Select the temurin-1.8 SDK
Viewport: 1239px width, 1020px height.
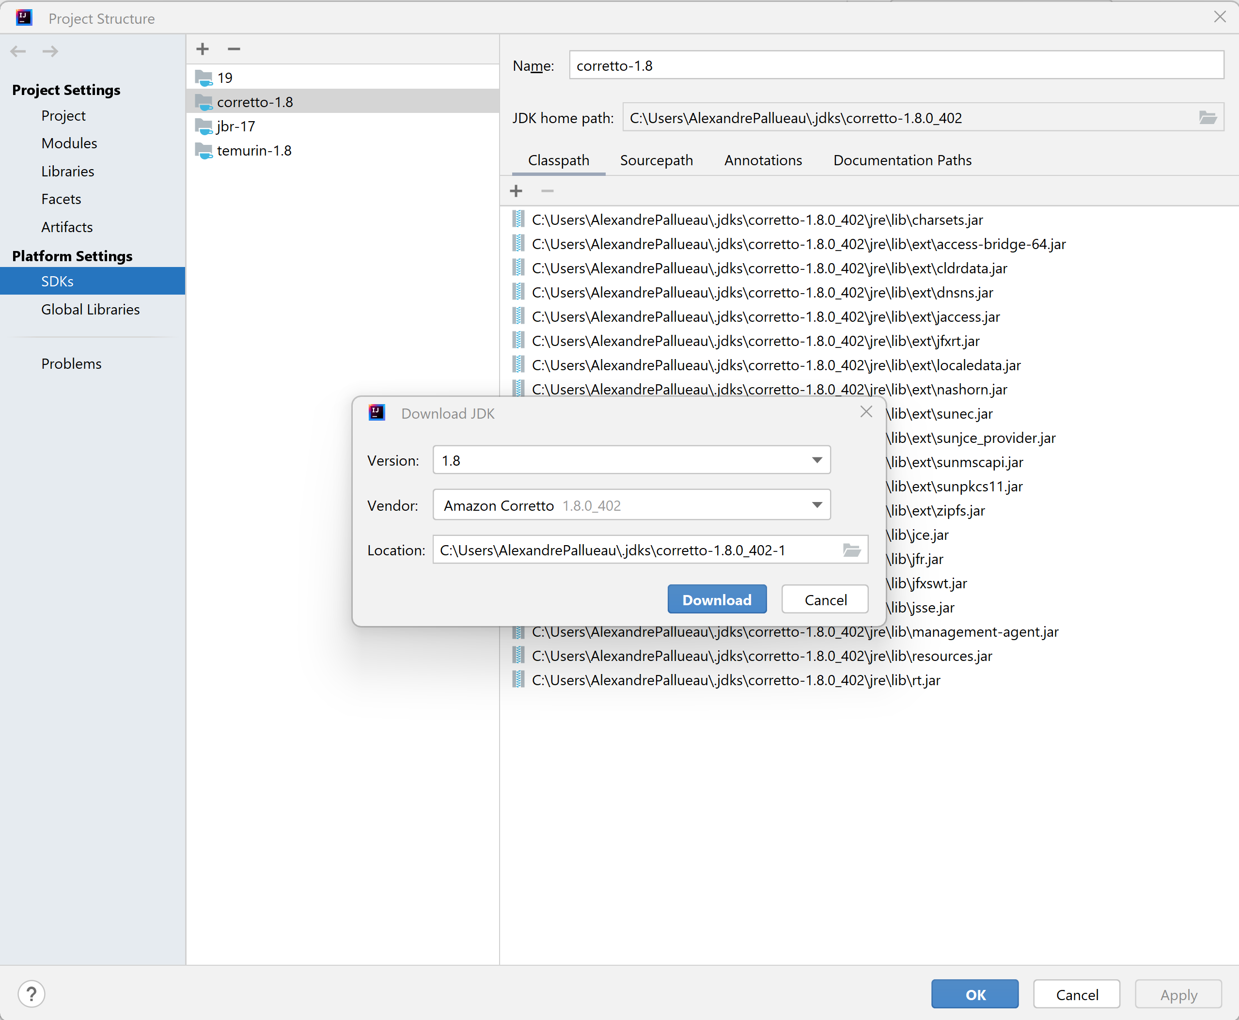pos(254,150)
